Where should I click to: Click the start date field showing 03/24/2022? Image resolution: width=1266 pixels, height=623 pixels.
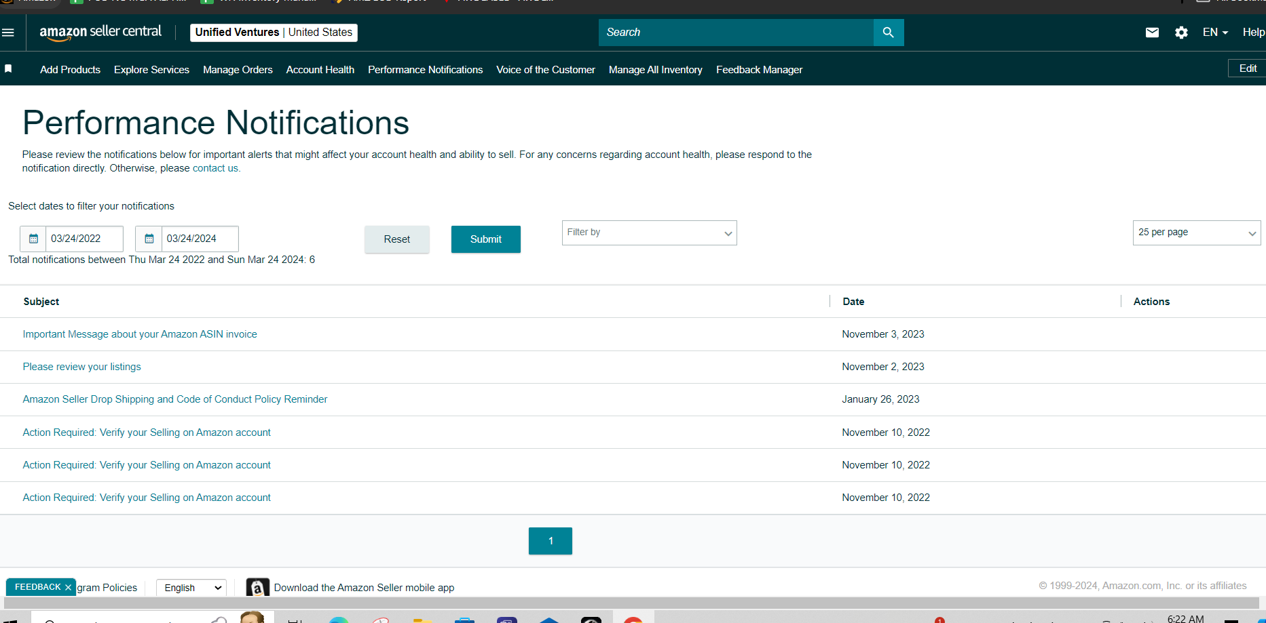(x=84, y=239)
